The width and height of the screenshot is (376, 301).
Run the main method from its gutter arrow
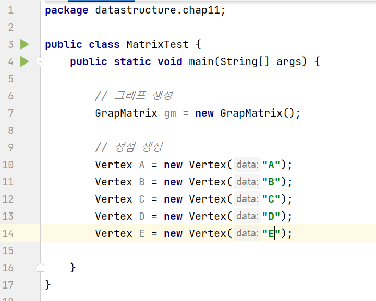click(x=25, y=61)
